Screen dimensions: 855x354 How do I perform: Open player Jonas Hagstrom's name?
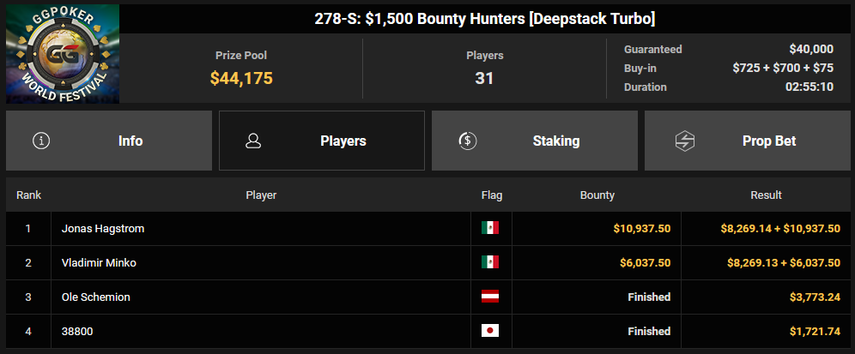(103, 229)
